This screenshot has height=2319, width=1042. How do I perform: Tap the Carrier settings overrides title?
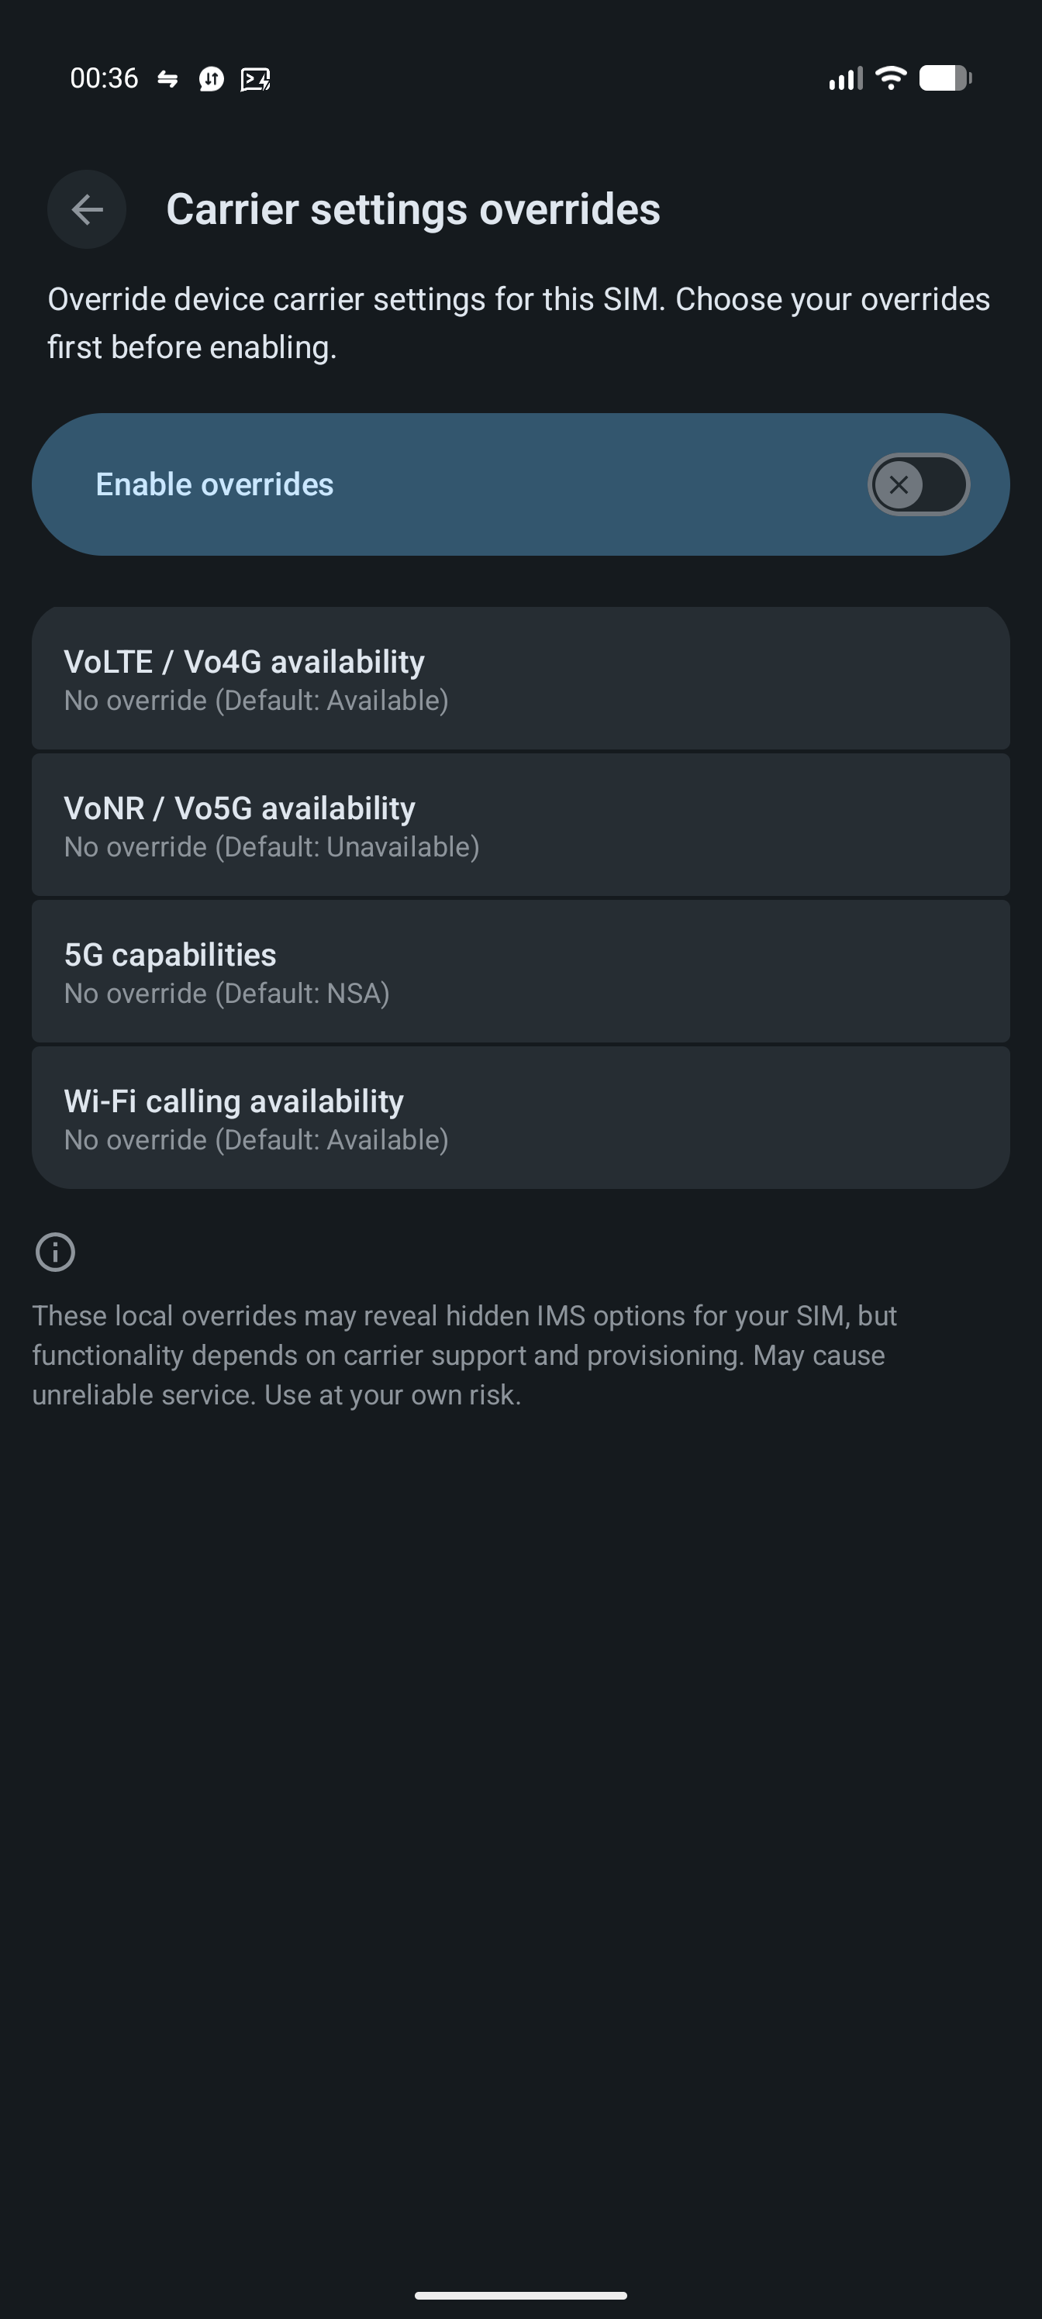tap(412, 210)
